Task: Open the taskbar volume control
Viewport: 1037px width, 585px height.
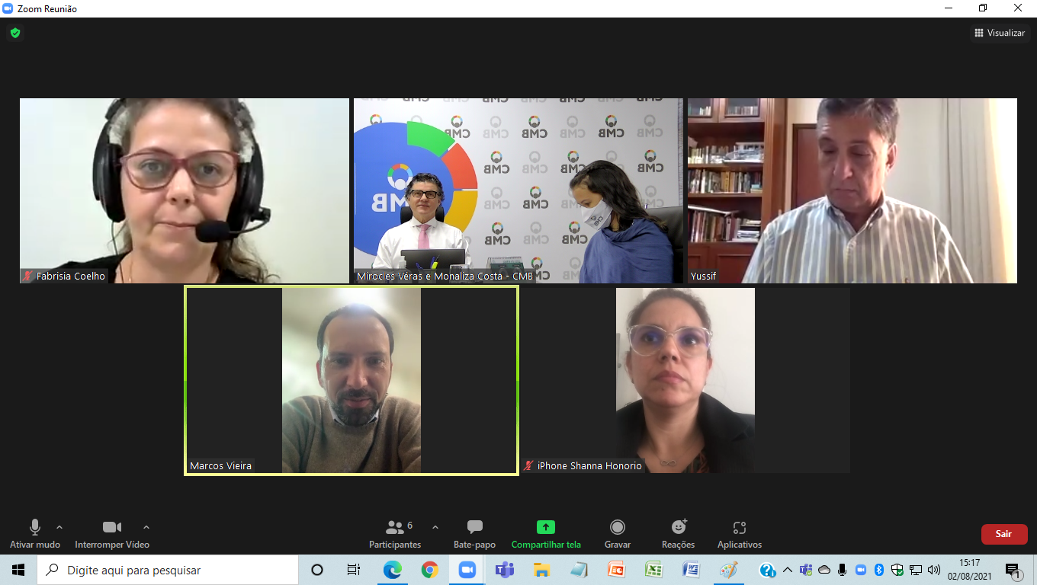Action: tap(933, 570)
